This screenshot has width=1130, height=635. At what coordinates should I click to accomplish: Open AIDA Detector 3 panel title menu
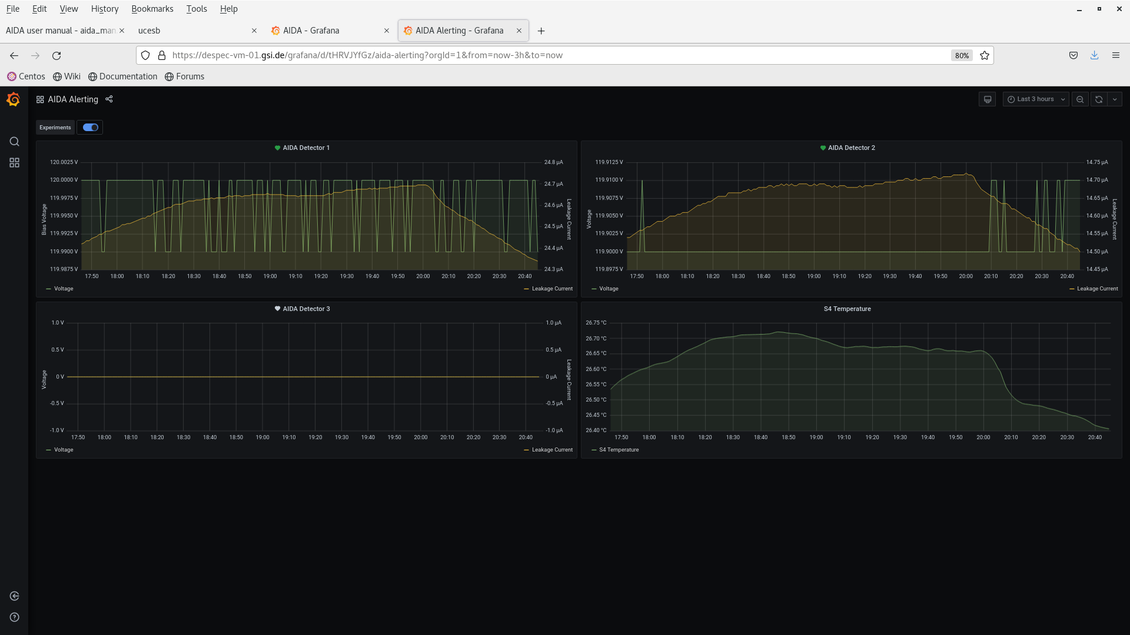[x=306, y=309]
